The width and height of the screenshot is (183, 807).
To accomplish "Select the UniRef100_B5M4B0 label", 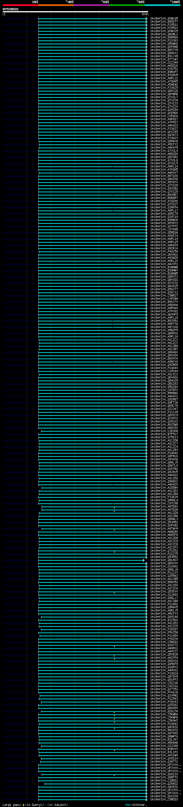I will (164, 393).
